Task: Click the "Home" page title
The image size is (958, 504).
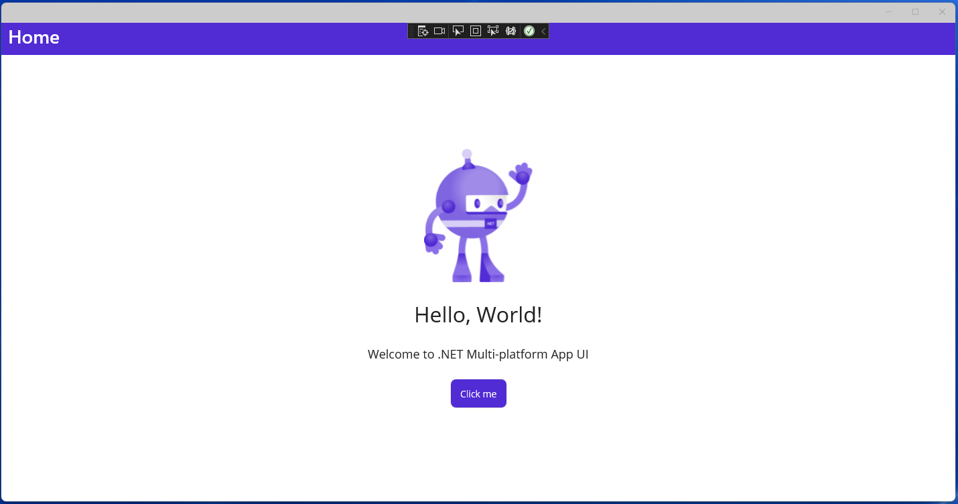Action: [x=34, y=38]
